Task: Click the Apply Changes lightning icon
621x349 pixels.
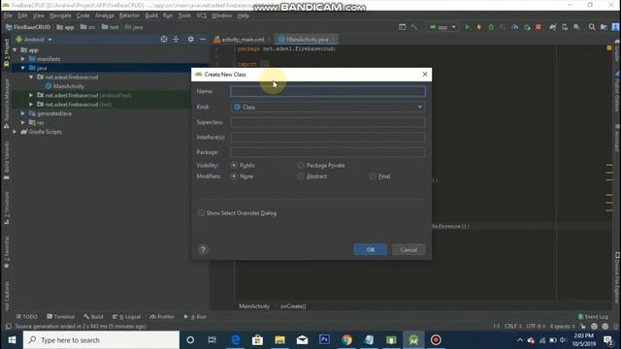Action: pyautogui.click(x=479, y=27)
